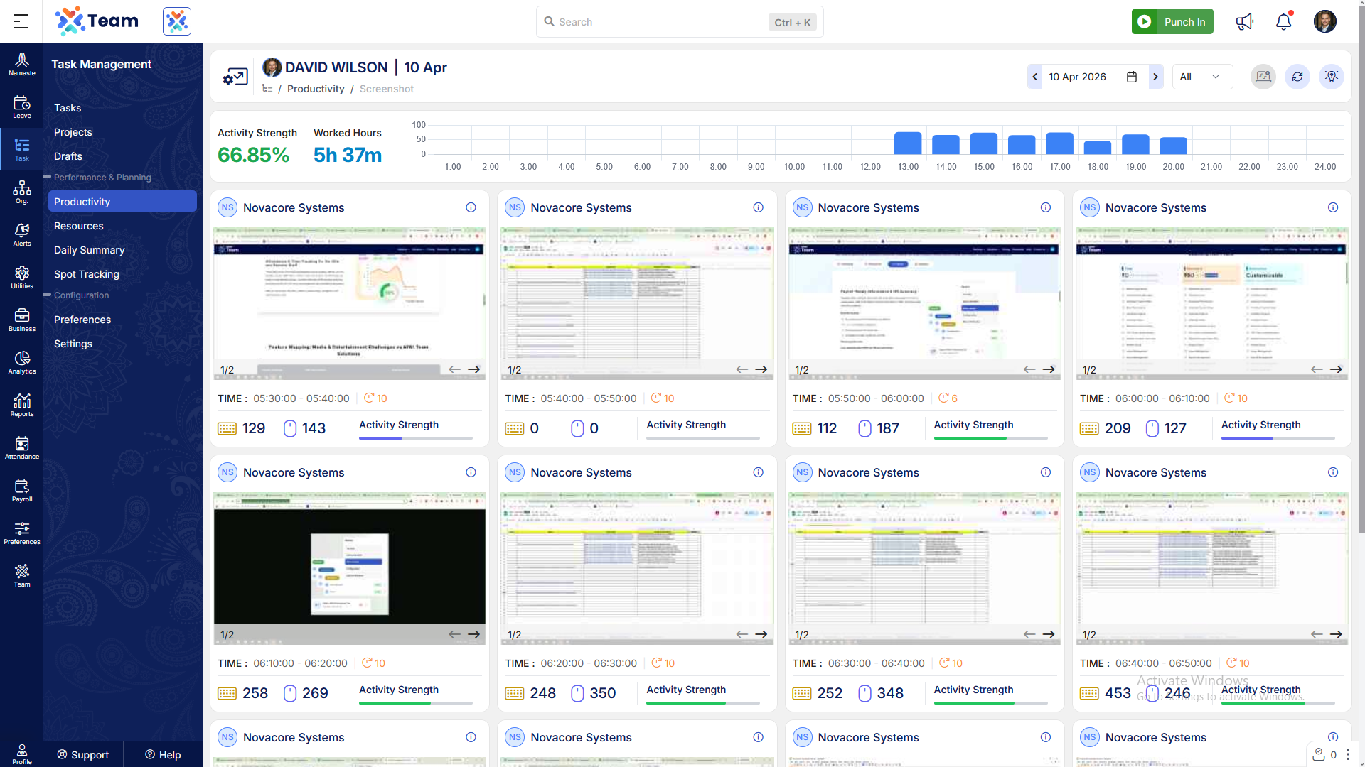Open the 05:30:00 screenshot thumbnail
The width and height of the screenshot is (1365, 767).
click(x=350, y=303)
